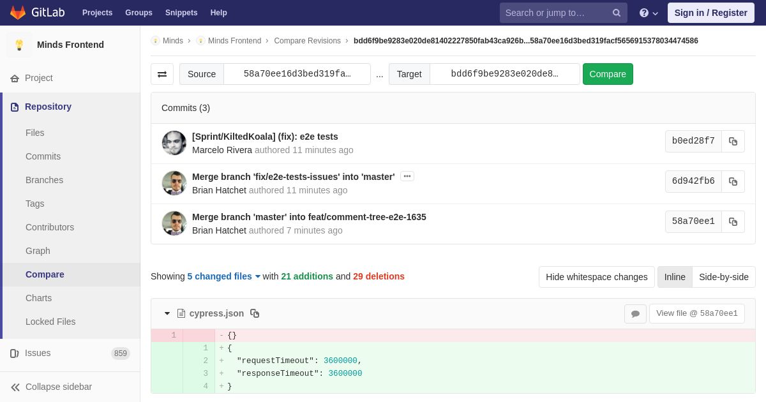Open Target revision dropdown
Image resolution: width=766 pixels, height=402 pixels.
click(504, 74)
